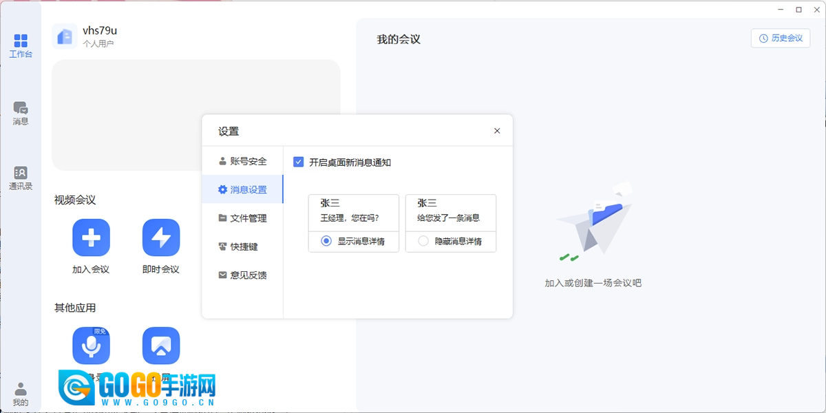Click the 即时会议 lightning icon
826x413 pixels.
point(161,237)
